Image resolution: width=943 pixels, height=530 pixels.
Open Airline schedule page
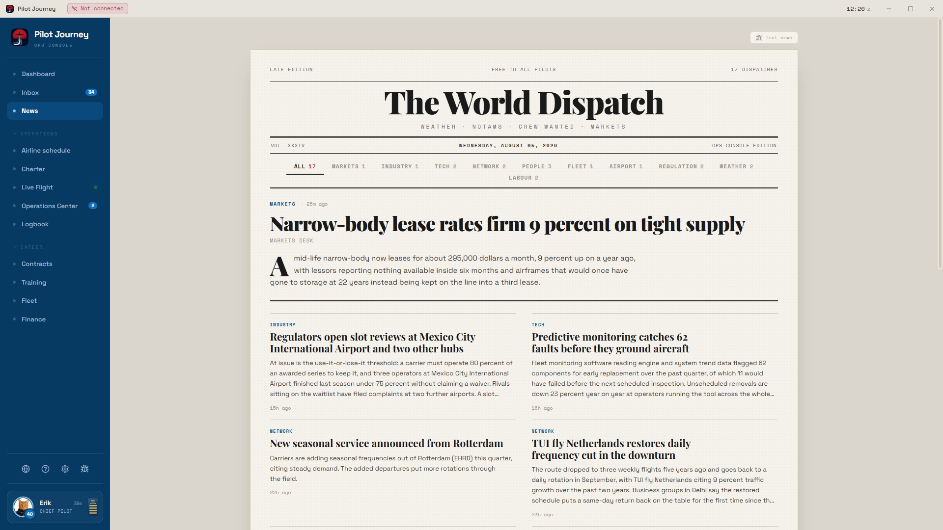pyautogui.click(x=55, y=151)
